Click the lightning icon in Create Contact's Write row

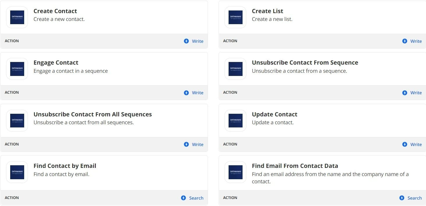coord(186,41)
